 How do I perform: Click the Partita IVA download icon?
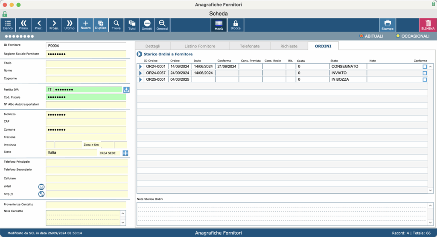tap(126, 90)
